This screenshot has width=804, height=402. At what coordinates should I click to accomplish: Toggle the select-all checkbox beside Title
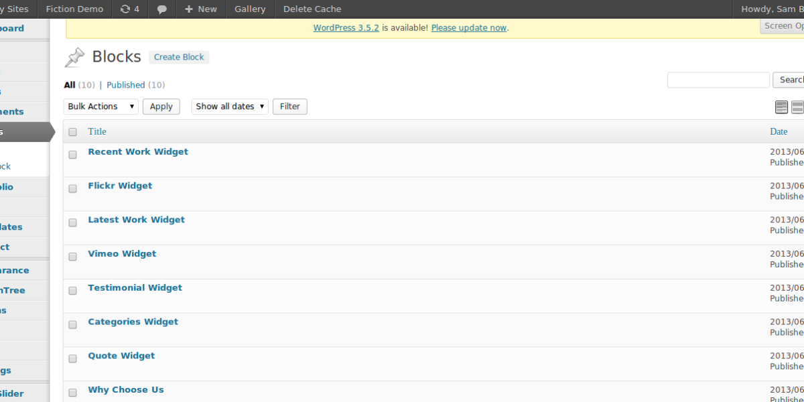point(73,132)
